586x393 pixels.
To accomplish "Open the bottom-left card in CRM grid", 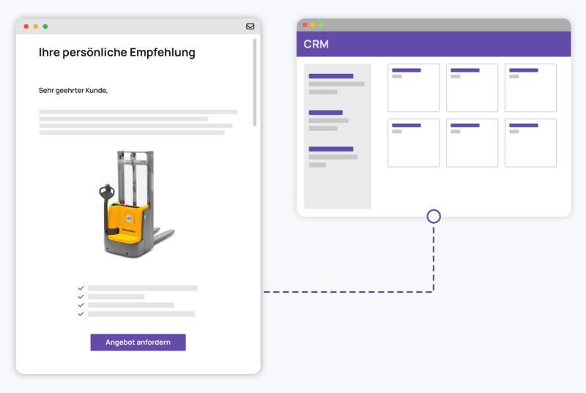I will click(413, 143).
